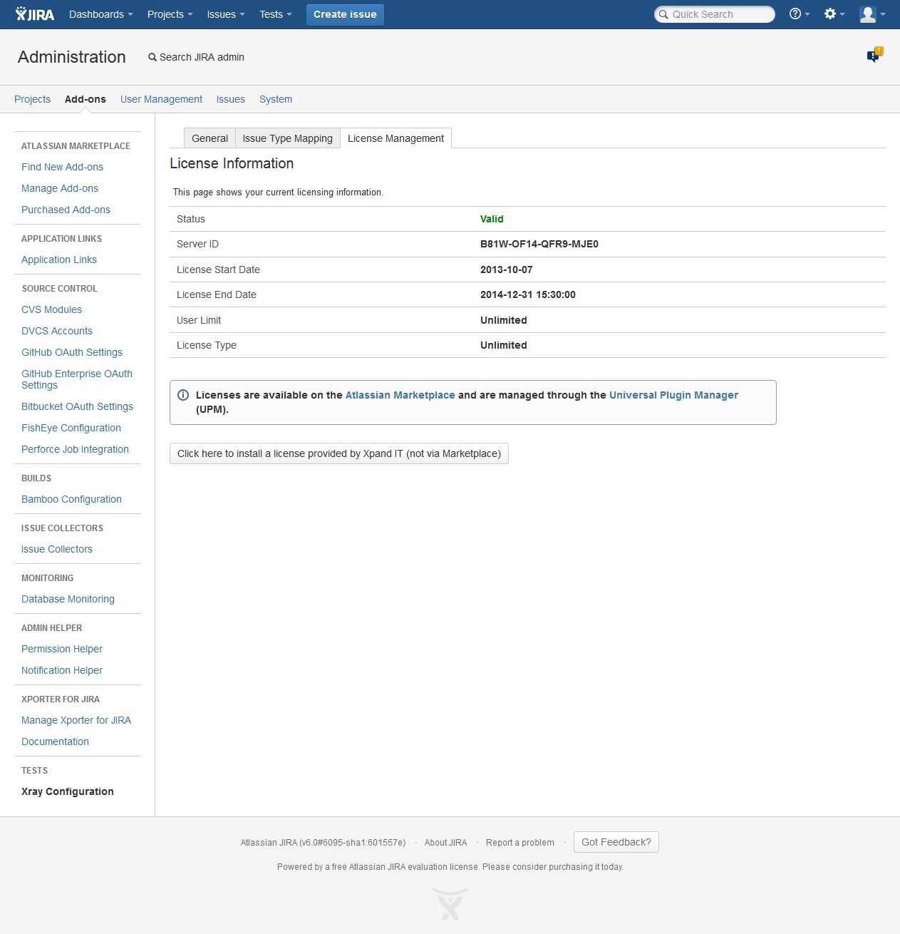This screenshot has height=934, width=900.
Task: Select the Add-ons admin tab
Action: [x=86, y=99]
